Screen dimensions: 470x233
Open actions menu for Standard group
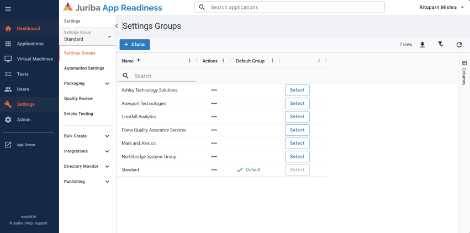(214, 170)
